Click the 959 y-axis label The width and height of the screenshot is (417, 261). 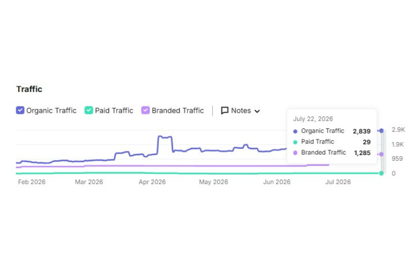click(x=397, y=159)
